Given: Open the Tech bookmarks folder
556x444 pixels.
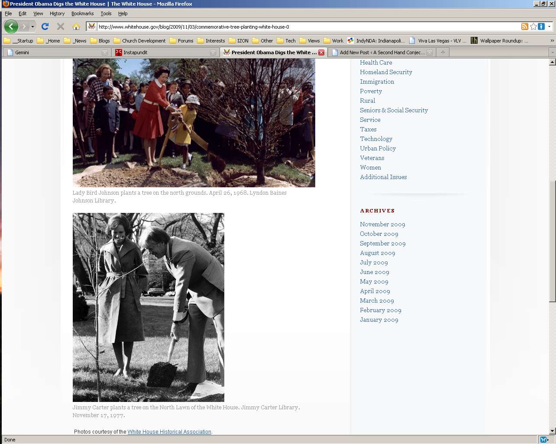Looking at the screenshot, I should point(286,41).
